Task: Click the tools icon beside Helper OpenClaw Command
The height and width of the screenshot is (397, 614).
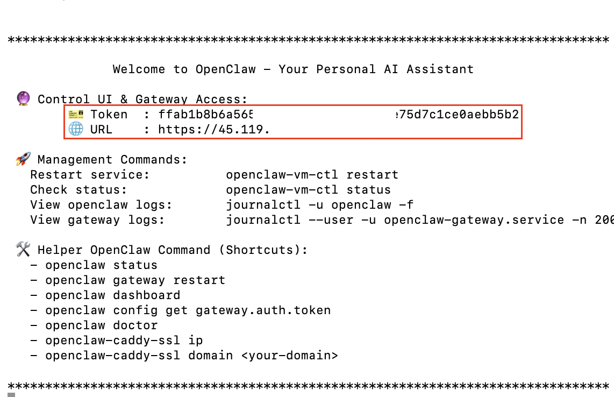Action: (x=23, y=249)
